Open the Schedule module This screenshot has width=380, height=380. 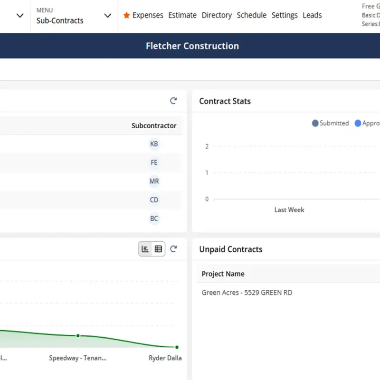(252, 15)
